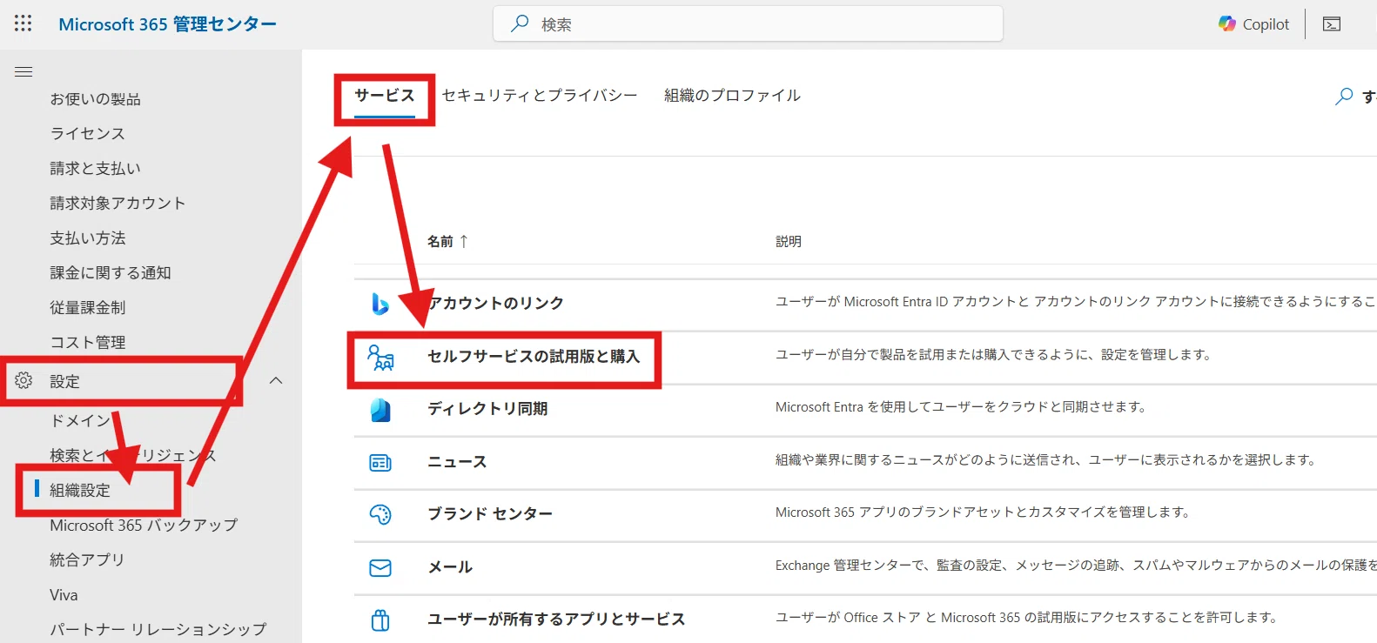Click the settings gear icon in sidebar
This screenshot has width=1377, height=643.
click(x=24, y=380)
